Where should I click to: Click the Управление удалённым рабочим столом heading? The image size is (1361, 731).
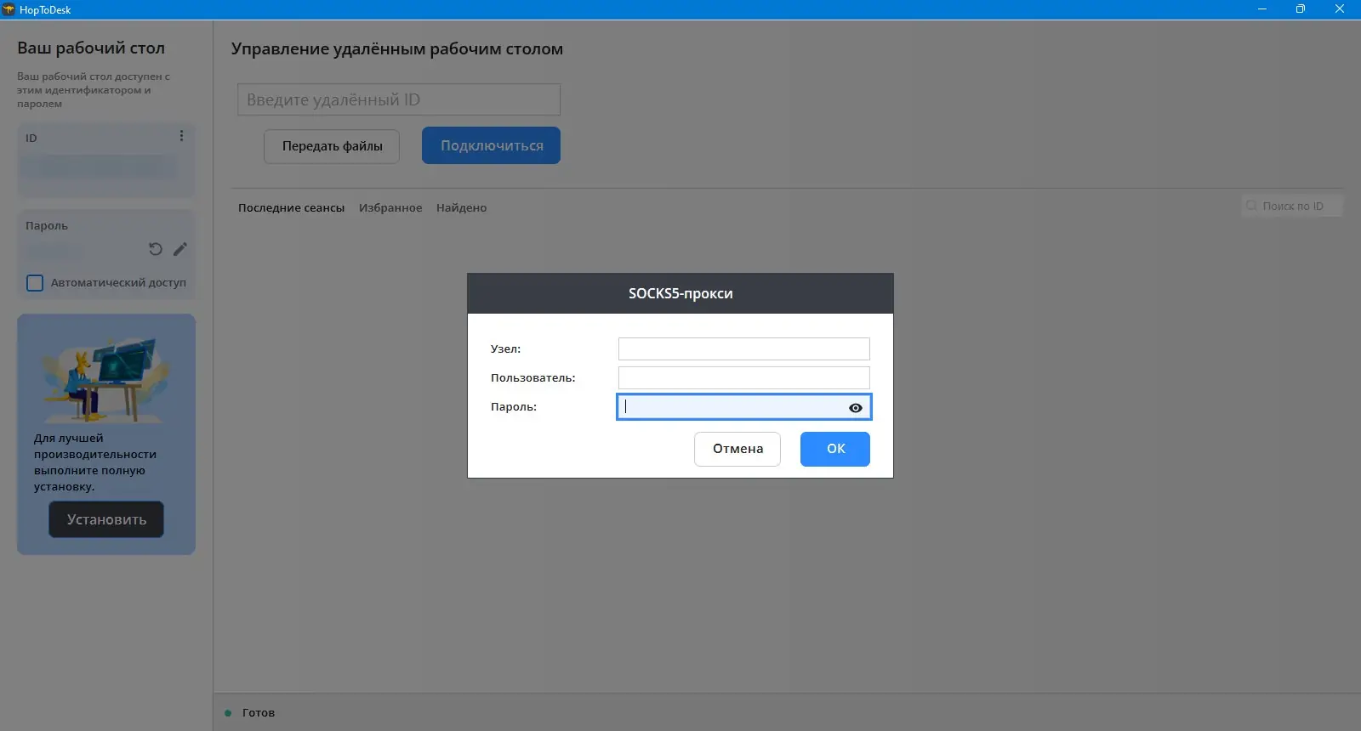(397, 48)
